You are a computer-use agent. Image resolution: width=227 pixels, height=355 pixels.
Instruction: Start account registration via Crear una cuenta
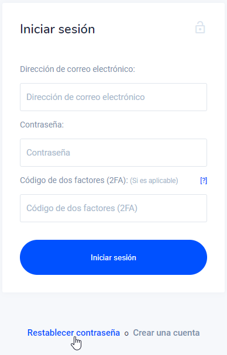coord(166,333)
